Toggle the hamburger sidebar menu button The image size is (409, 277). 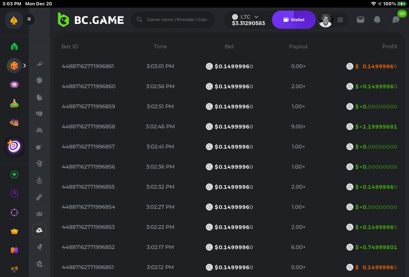29,19
